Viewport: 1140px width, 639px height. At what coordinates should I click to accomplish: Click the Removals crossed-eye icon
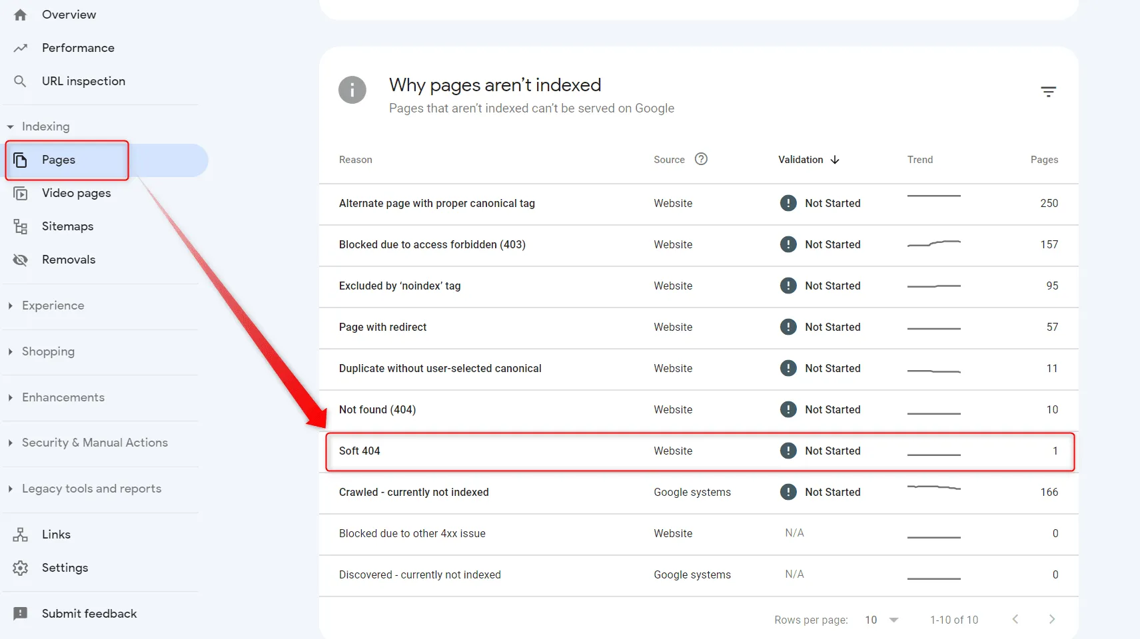click(21, 260)
